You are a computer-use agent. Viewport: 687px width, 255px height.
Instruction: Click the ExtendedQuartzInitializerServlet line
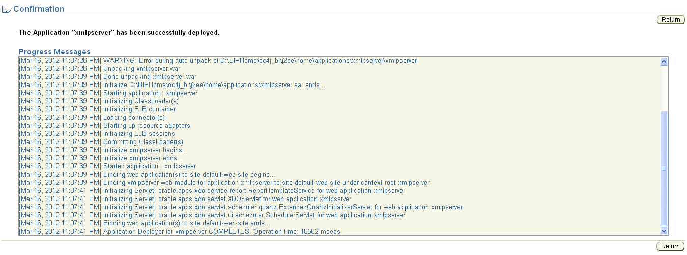[241, 207]
